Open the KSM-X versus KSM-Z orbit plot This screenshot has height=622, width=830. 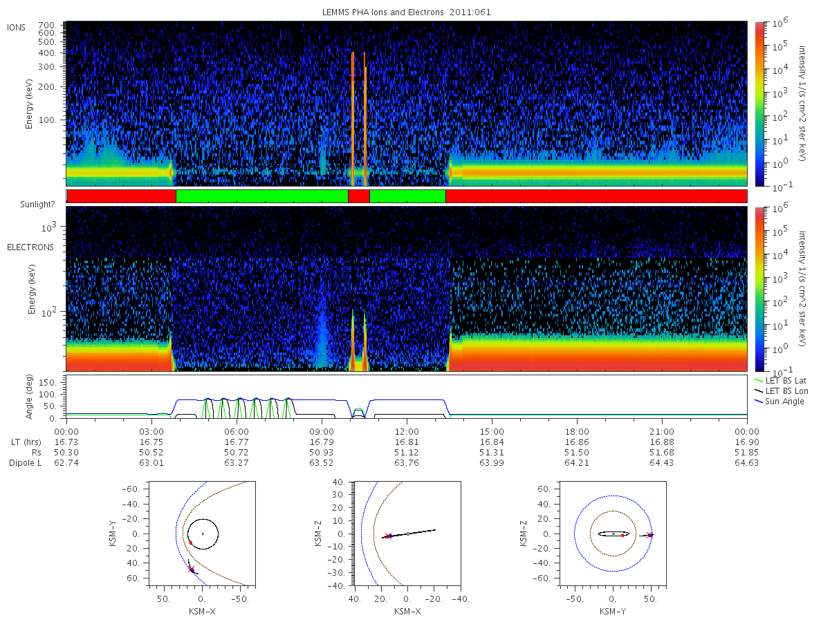click(407, 534)
